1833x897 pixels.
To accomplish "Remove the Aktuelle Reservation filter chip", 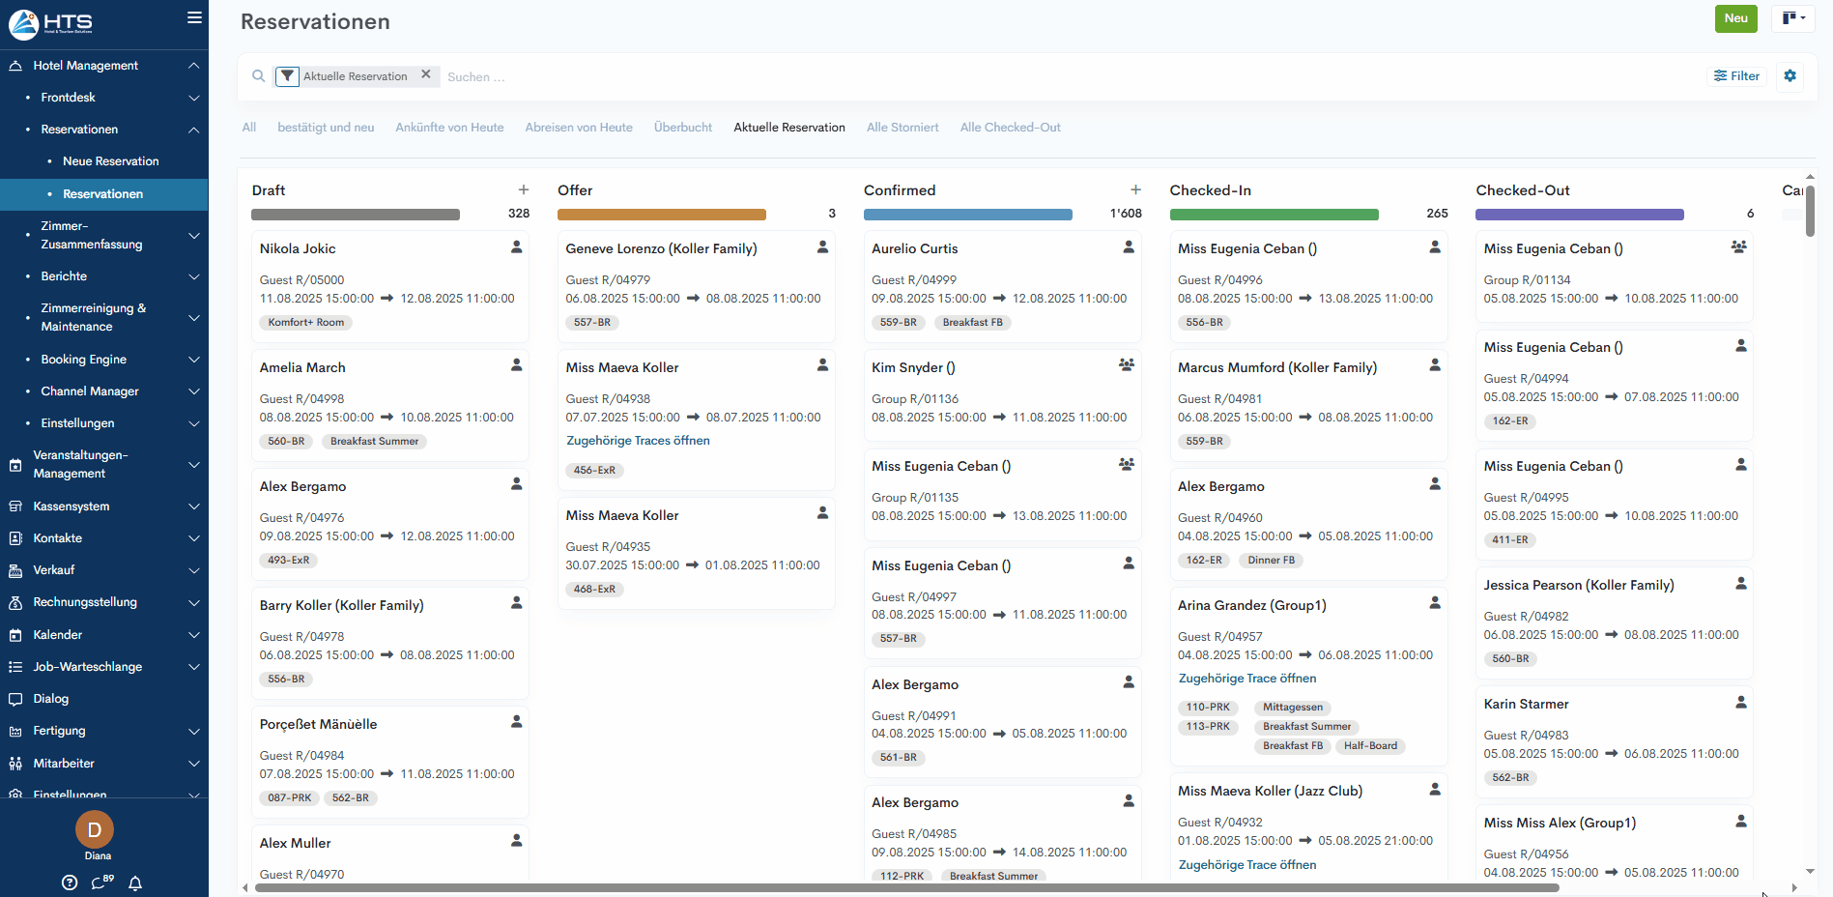I will click(425, 74).
